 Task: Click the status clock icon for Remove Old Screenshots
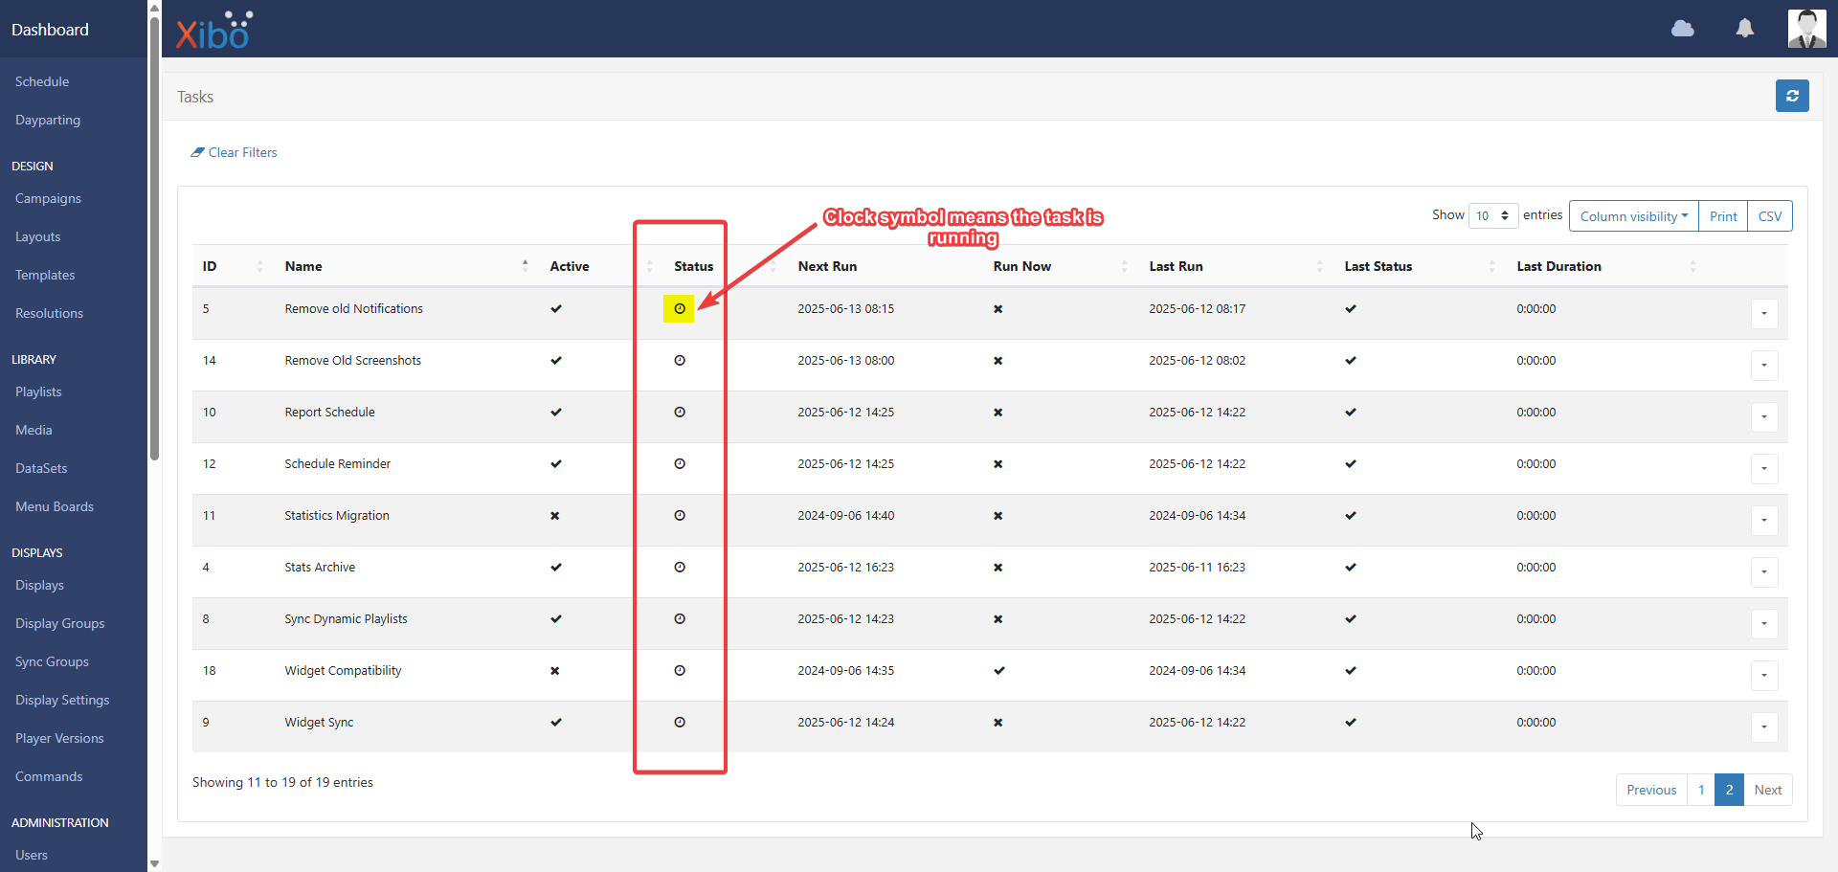680,361
